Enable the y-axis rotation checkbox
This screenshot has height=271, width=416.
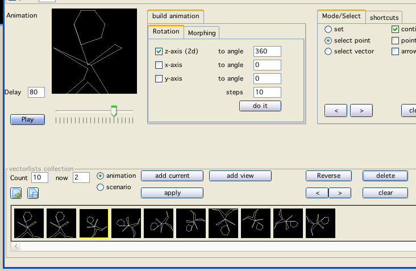tap(159, 78)
